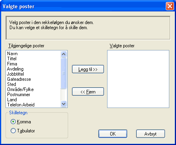The height and width of the screenshot is (145, 176).
Task: Click the Legg til >> button
Action: coord(88,69)
